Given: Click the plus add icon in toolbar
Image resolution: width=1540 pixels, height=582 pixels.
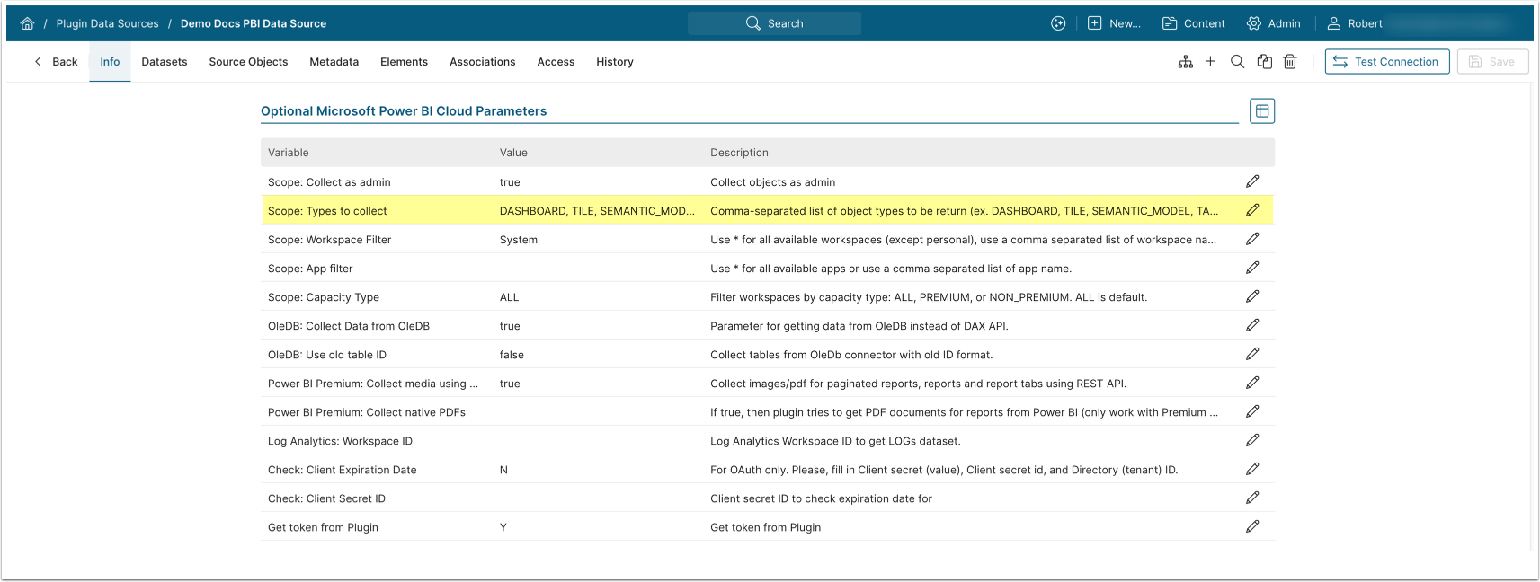Looking at the screenshot, I should [x=1210, y=62].
